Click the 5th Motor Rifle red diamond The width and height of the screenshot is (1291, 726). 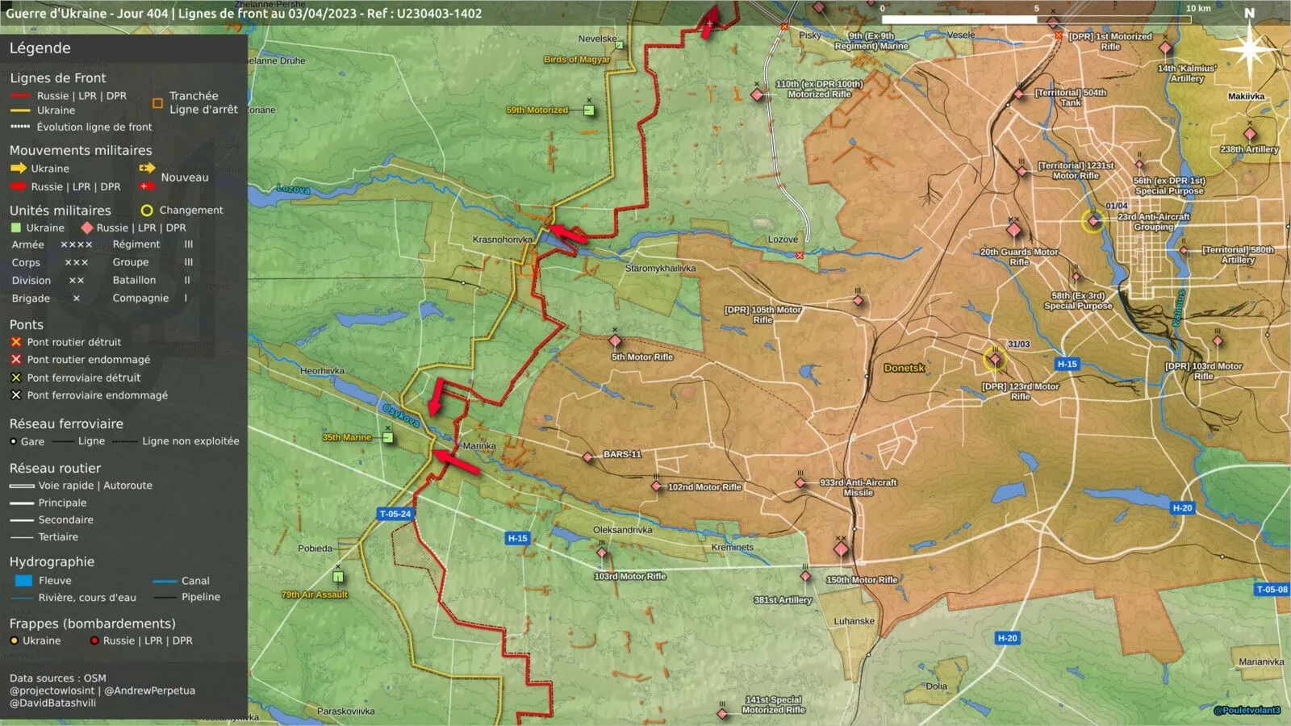(615, 341)
